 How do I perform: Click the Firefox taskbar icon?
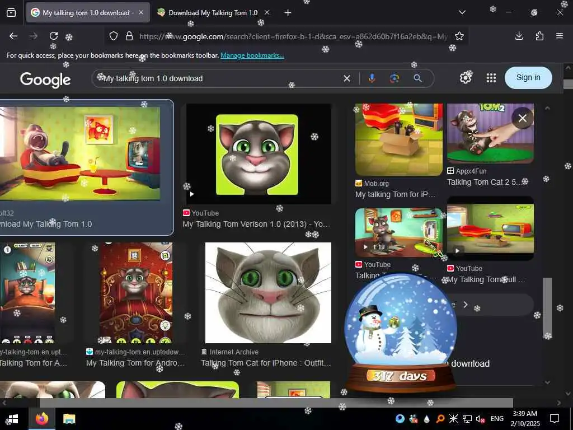click(42, 418)
